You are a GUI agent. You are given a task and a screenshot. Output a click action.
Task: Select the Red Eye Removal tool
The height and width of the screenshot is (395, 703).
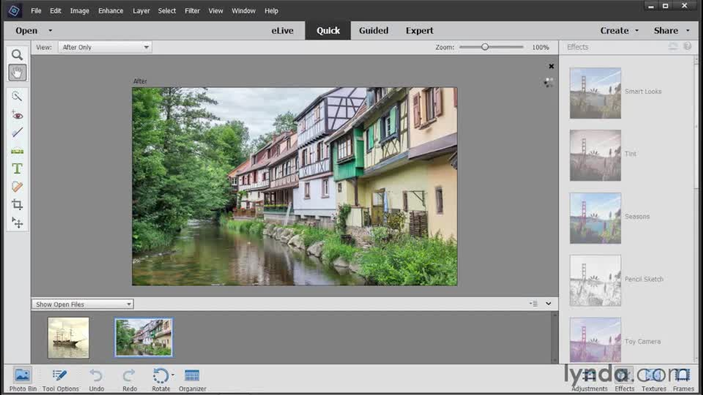coord(17,115)
